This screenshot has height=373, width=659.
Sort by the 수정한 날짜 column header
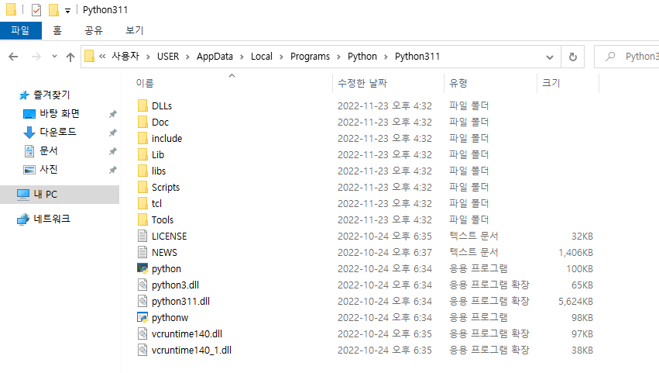[362, 83]
